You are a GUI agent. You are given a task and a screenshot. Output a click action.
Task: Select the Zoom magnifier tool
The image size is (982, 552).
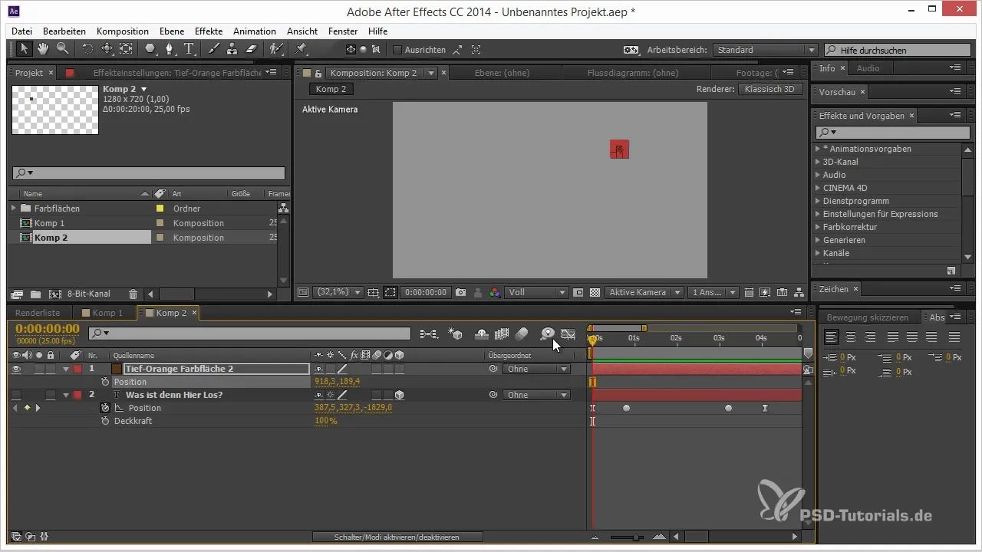(62, 49)
